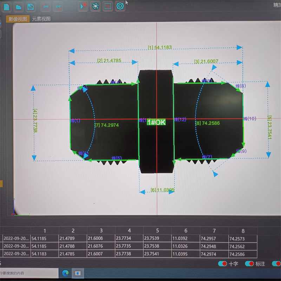Open settings with the gear icon
281x281 pixels.
click(x=120, y=6)
